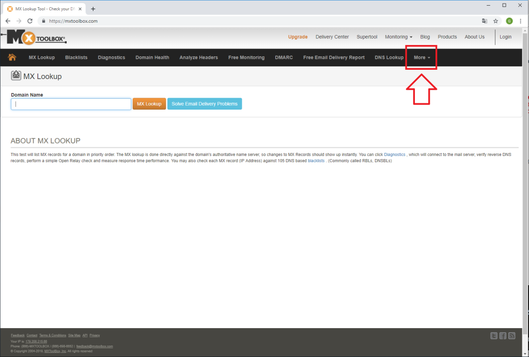The height and width of the screenshot is (357, 529).
Task: Open Domain Health in the navbar
Action: coord(152,57)
